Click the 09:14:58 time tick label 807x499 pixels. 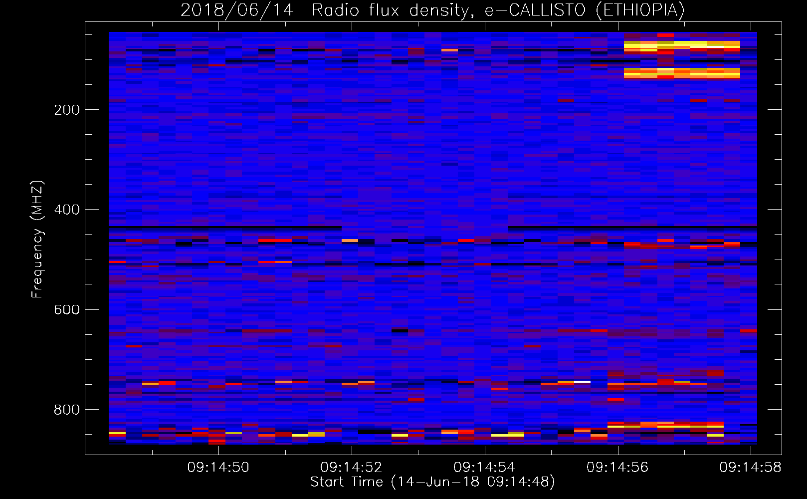coord(751,467)
